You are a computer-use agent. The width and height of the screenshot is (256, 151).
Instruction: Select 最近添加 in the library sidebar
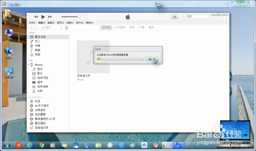tap(48, 37)
